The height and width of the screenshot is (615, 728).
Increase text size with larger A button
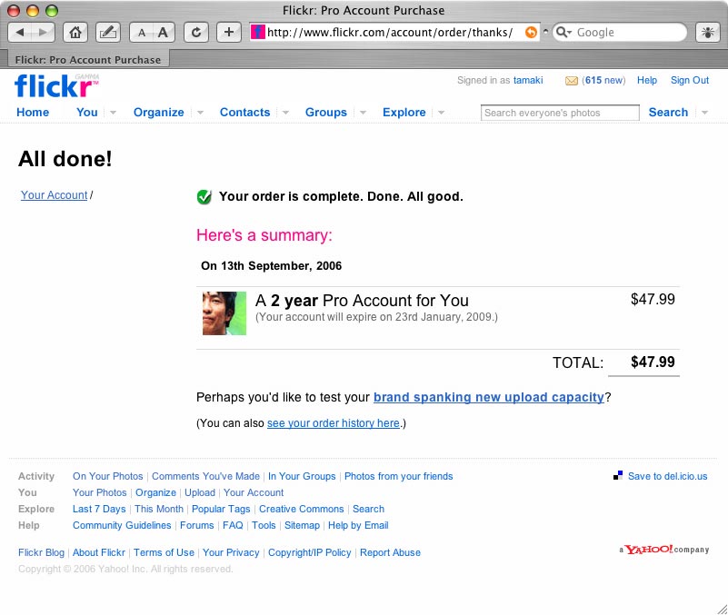tap(163, 32)
